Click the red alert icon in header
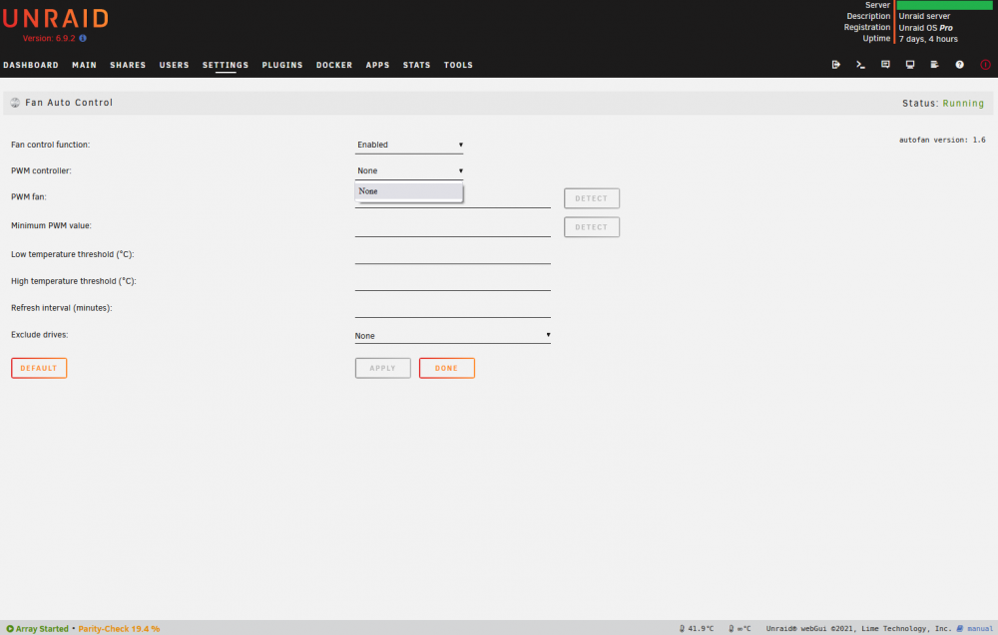The height and width of the screenshot is (635, 998). (x=985, y=65)
